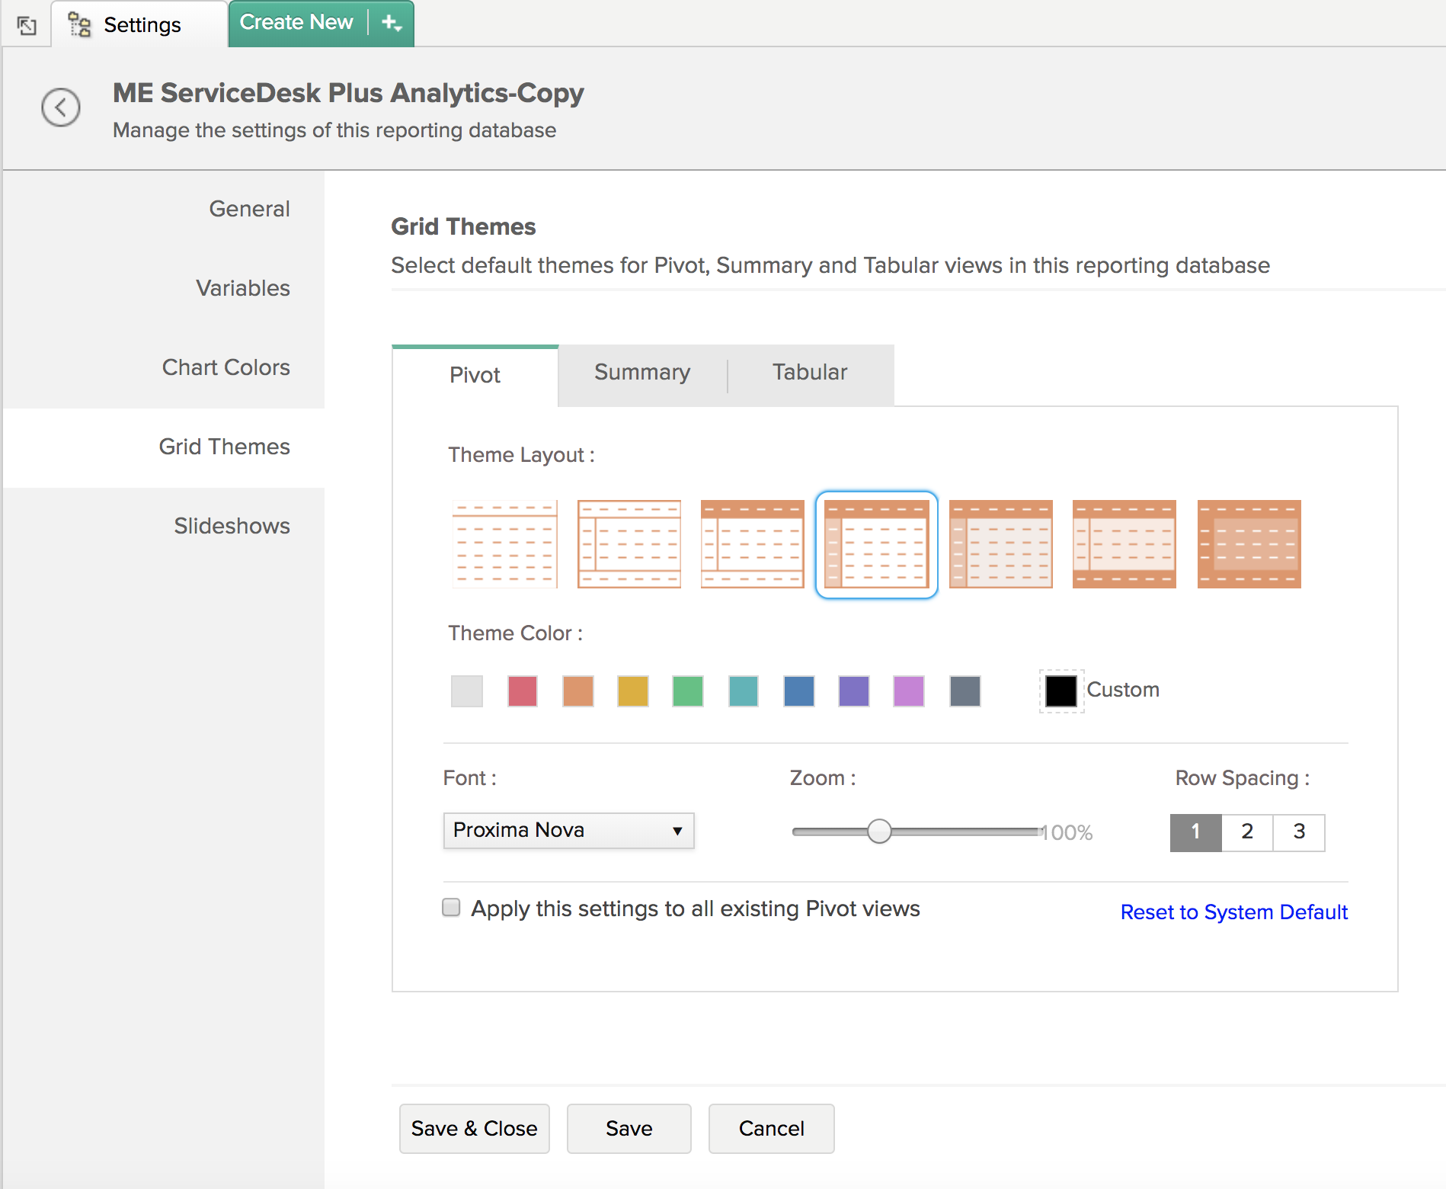Pick the slate gray theme color
Image resolution: width=1446 pixels, height=1189 pixels.
coord(965,691)
